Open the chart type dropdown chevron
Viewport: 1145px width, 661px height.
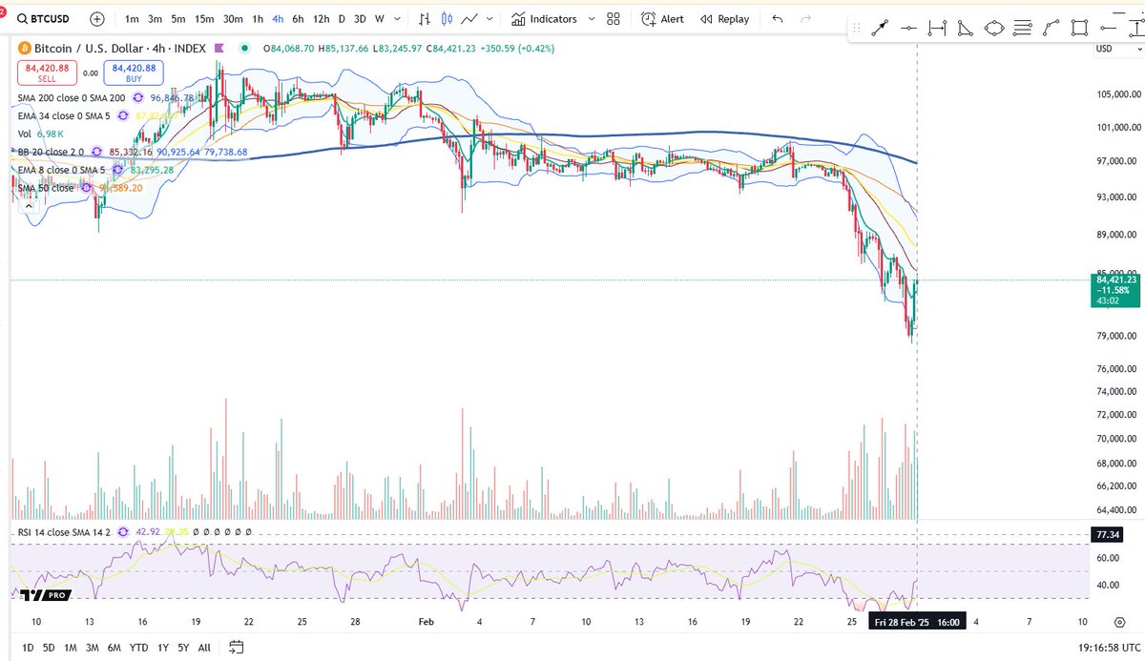click(x=489, y=18)
